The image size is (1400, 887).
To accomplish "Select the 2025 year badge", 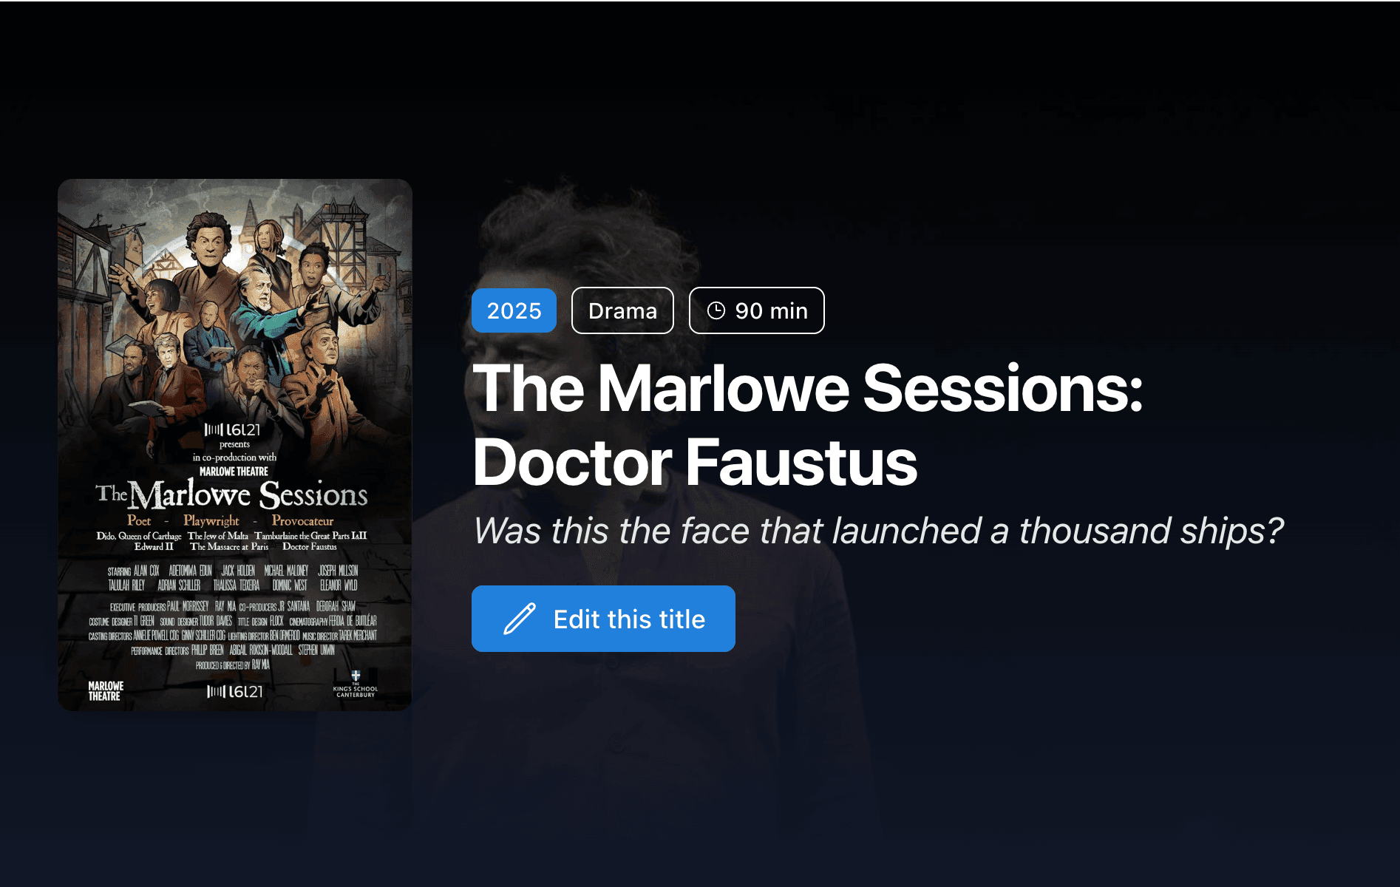I will coord(514,310).
